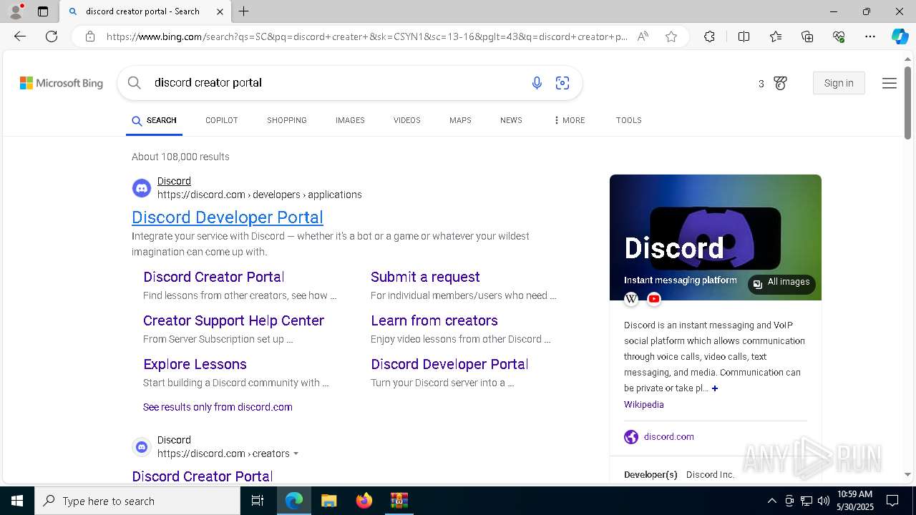The image size is (916, 515).
Task: Open YouTube icon in Discord card
Action: pos(654,299)
